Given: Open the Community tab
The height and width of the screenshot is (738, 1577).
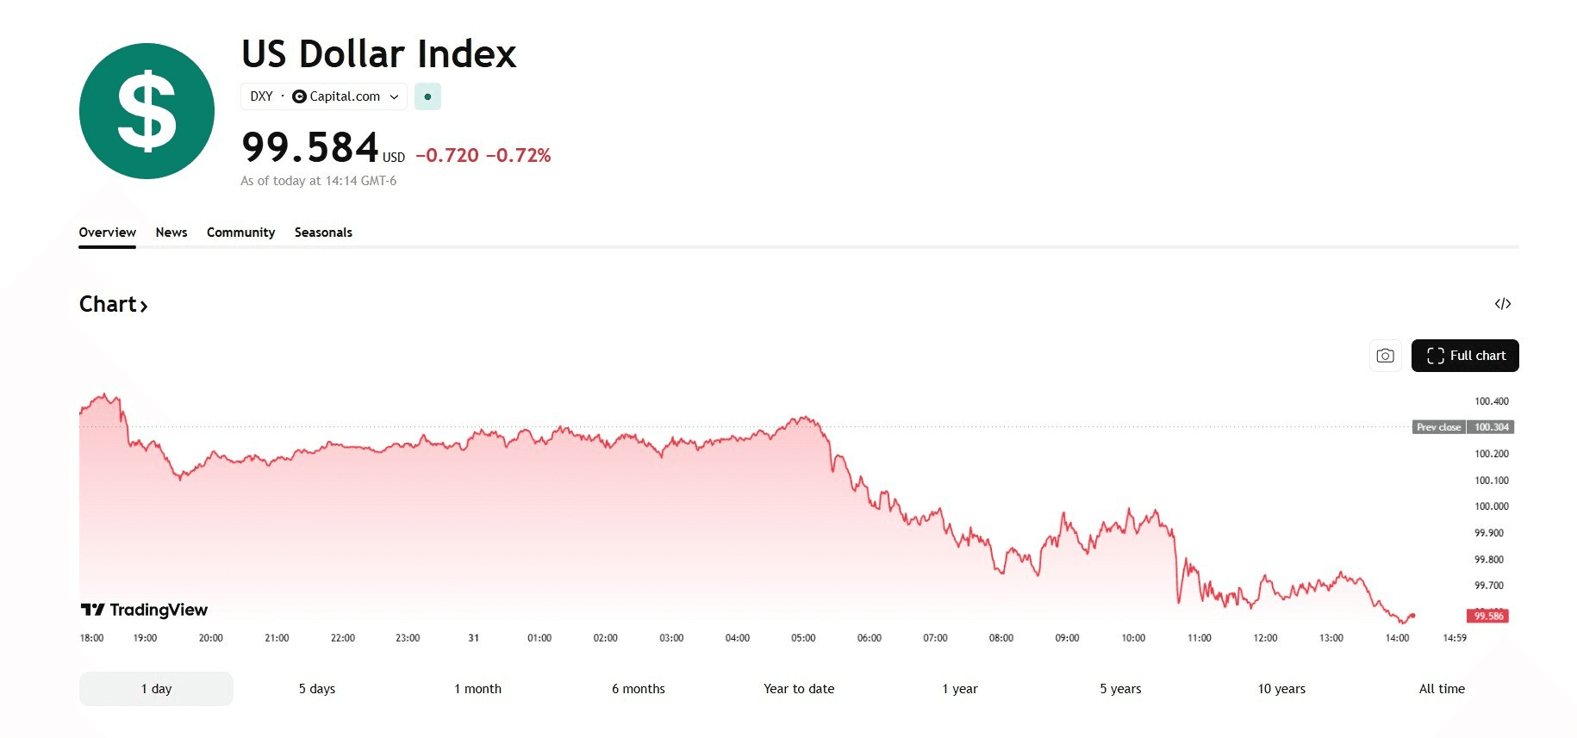Looking at the screenshot, I should [x=240, y=233].
